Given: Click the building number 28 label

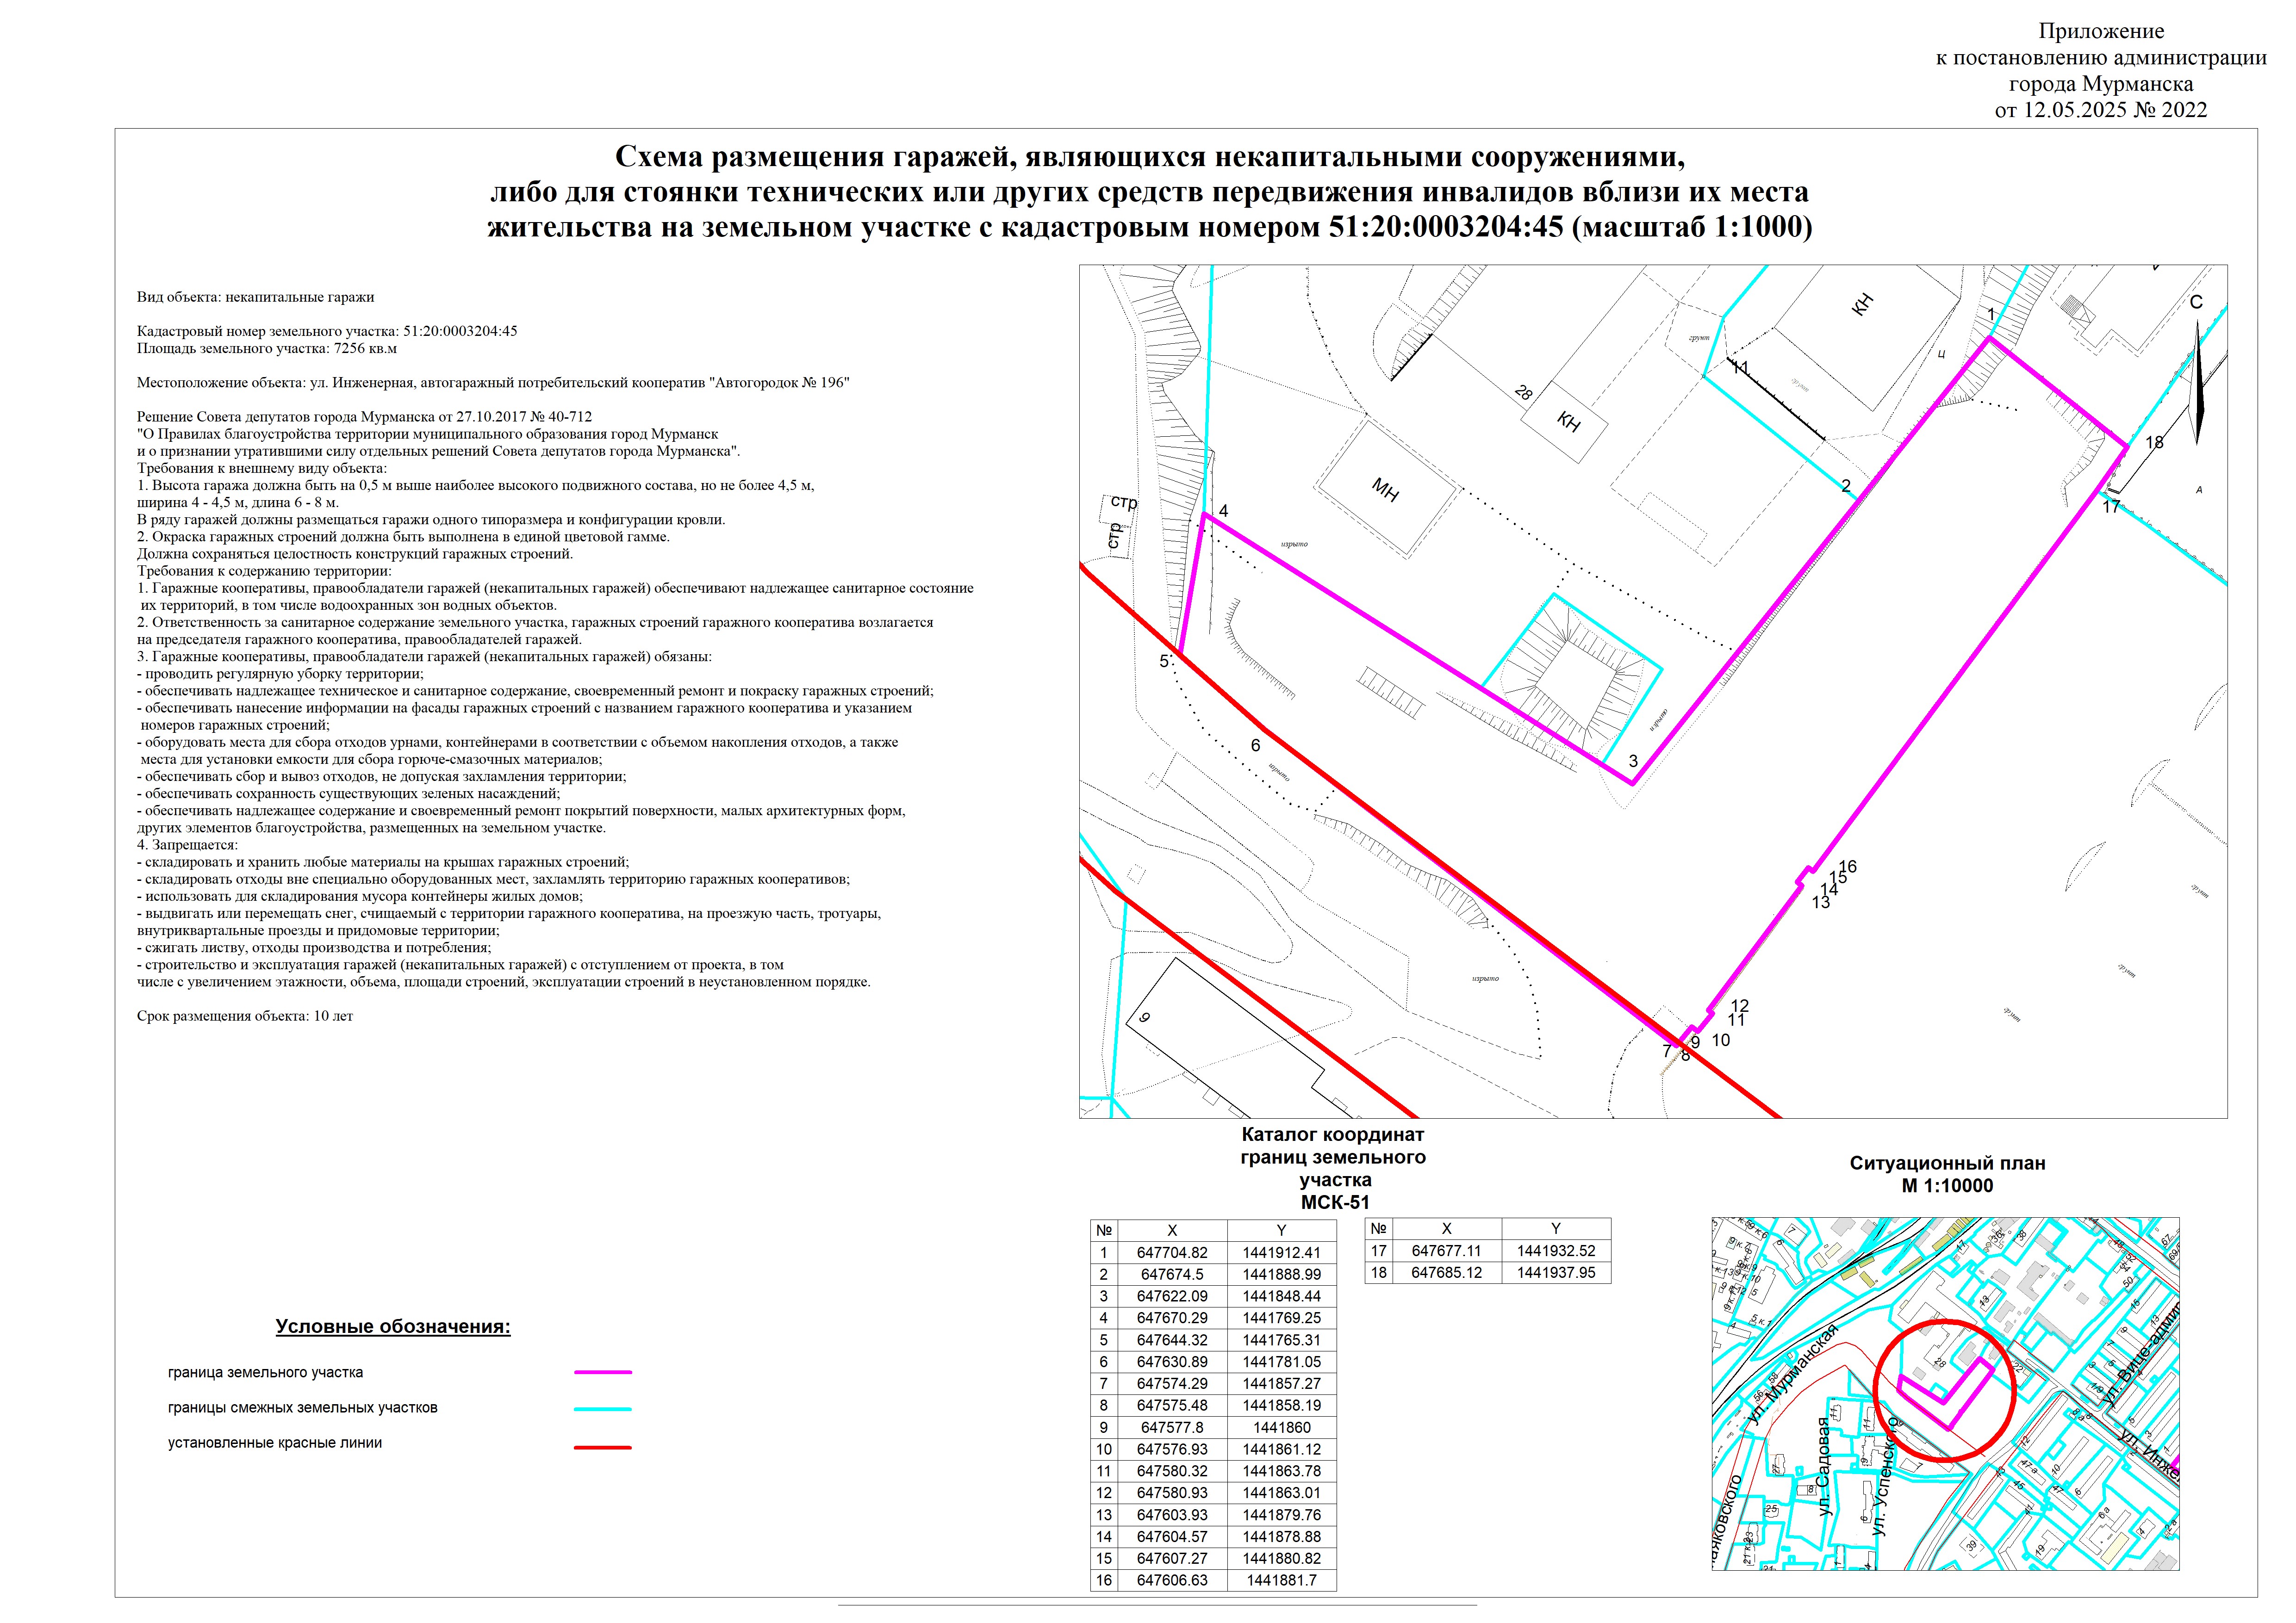Looking at the screenshot, I should click(x=1523, y=393).
